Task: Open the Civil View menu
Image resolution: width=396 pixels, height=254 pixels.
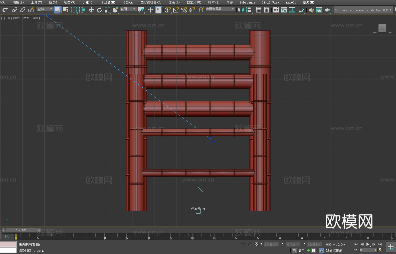Action: coord(270,2)
